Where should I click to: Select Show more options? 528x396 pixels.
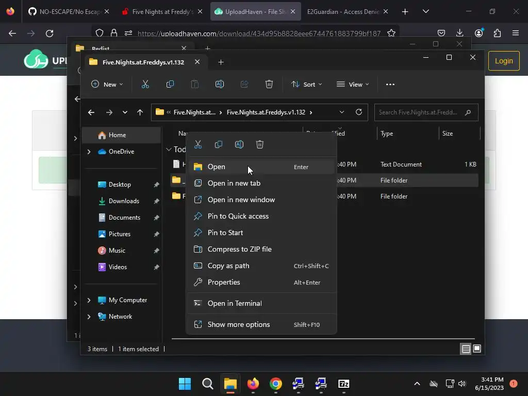pos(261,325)
